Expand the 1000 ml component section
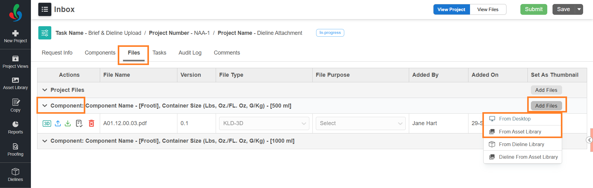The image size is (593, 188). 45,141
